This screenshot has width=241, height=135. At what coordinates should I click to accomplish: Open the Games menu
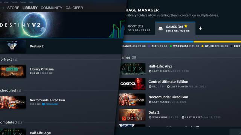pos(23,2)
